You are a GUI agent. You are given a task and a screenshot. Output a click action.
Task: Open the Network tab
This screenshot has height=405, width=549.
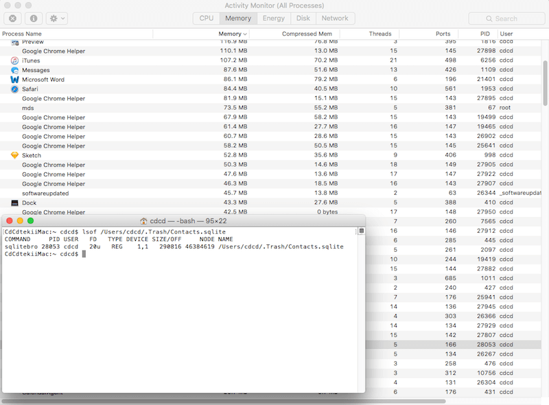(x=335, y=19)
